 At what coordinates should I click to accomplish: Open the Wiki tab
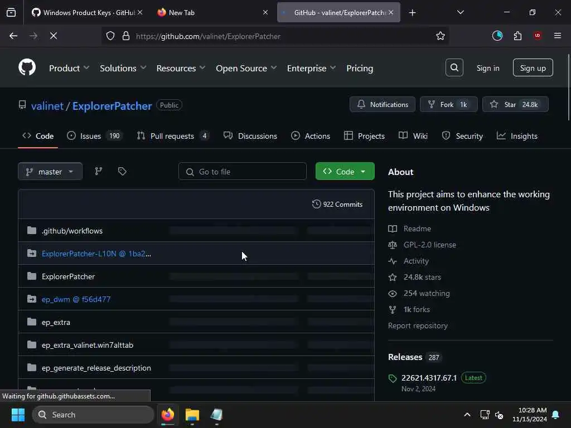click(413, 136)
